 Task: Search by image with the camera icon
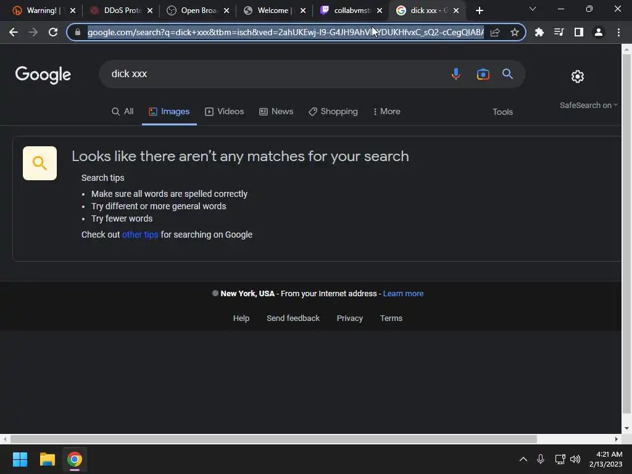click(483, 74)
